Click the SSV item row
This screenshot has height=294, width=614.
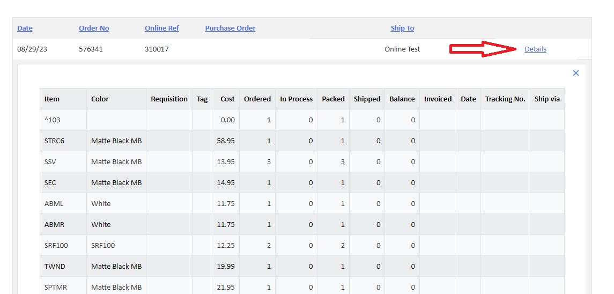[50, 162]
